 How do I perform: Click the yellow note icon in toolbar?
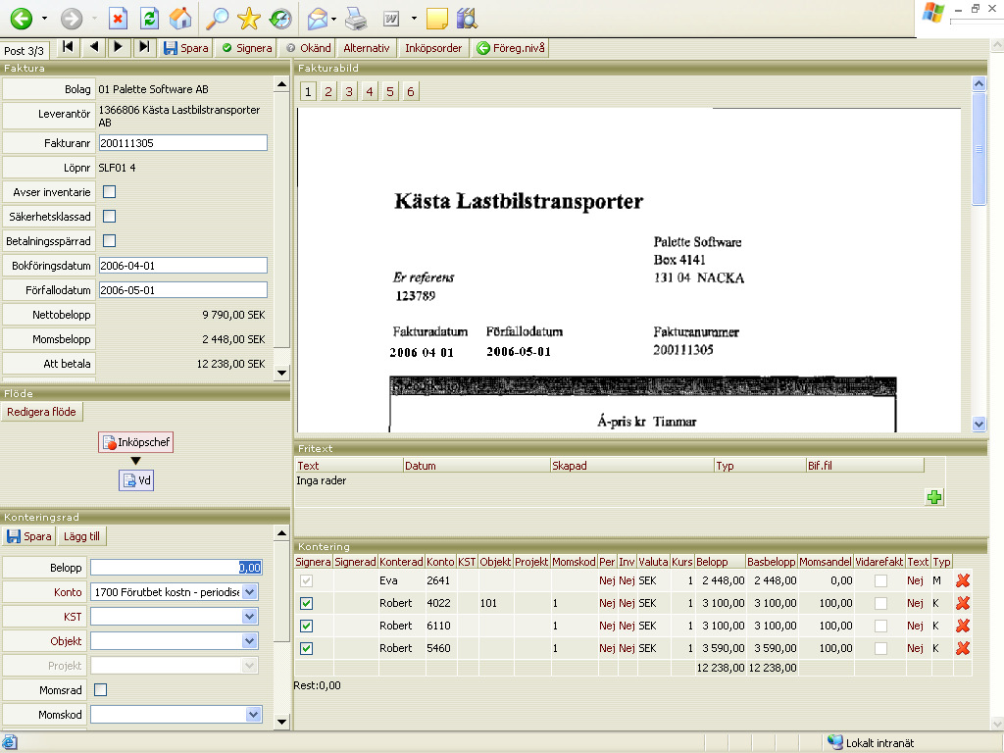[x=436, y=20]
